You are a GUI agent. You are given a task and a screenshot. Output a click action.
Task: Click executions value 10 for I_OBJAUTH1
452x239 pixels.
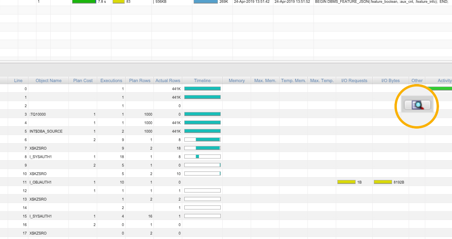[122, 182]
